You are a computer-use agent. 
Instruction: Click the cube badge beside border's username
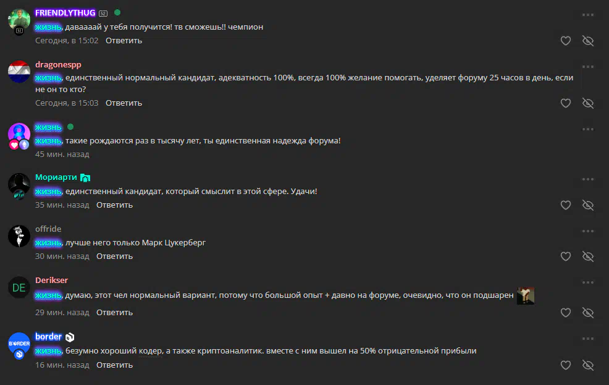tap(70, 337)
